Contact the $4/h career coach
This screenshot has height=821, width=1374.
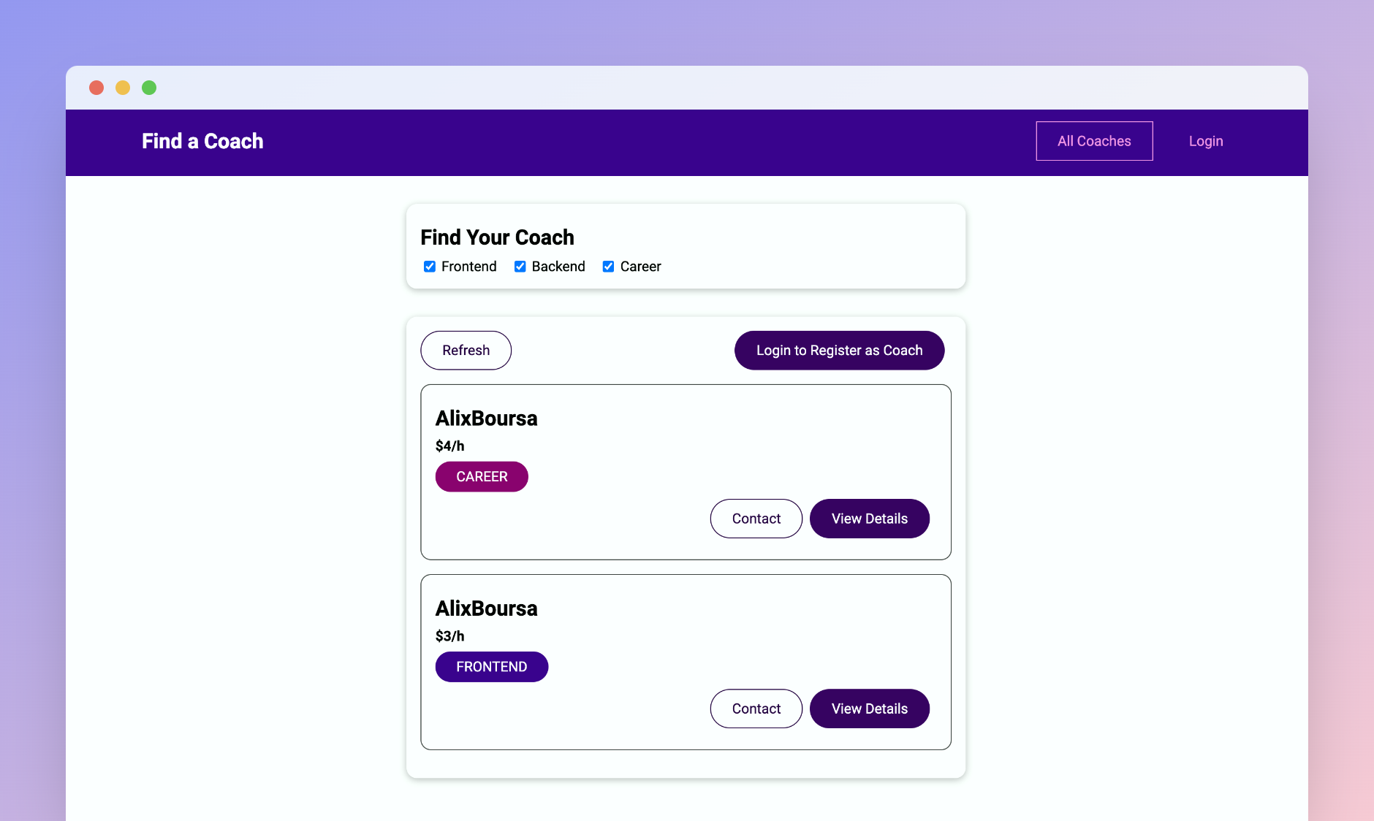pyautogui.click(x=756, y=519)
